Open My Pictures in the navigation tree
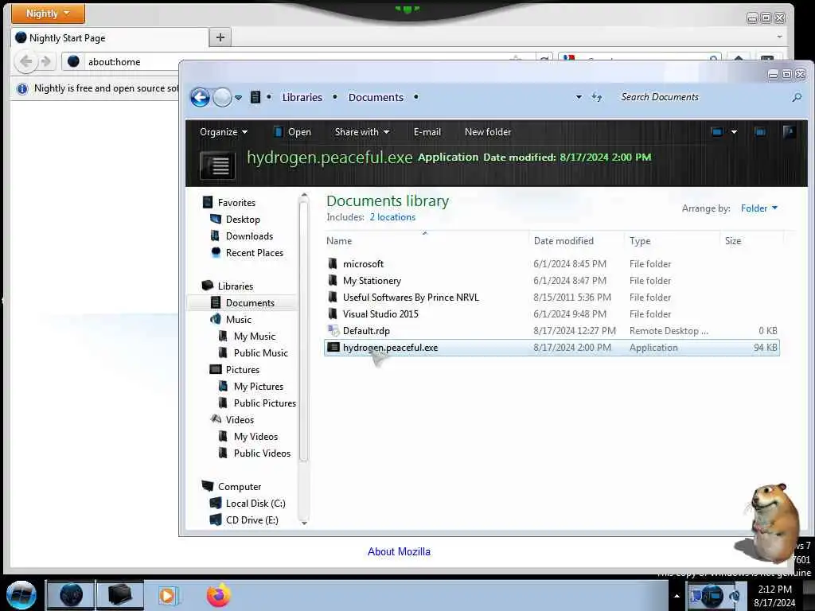Image resolution: width=815 pixels, height=611 pixels. coord(259,387)
